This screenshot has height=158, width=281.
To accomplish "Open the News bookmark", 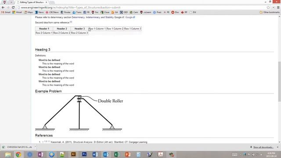I will pos(39,12).
